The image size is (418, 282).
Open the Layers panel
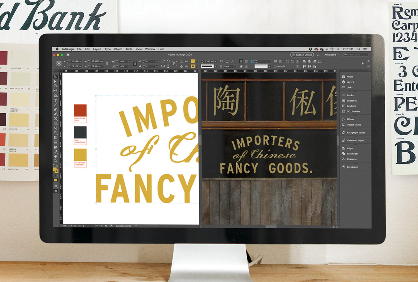pyautogui.click(x=350, y=82)
